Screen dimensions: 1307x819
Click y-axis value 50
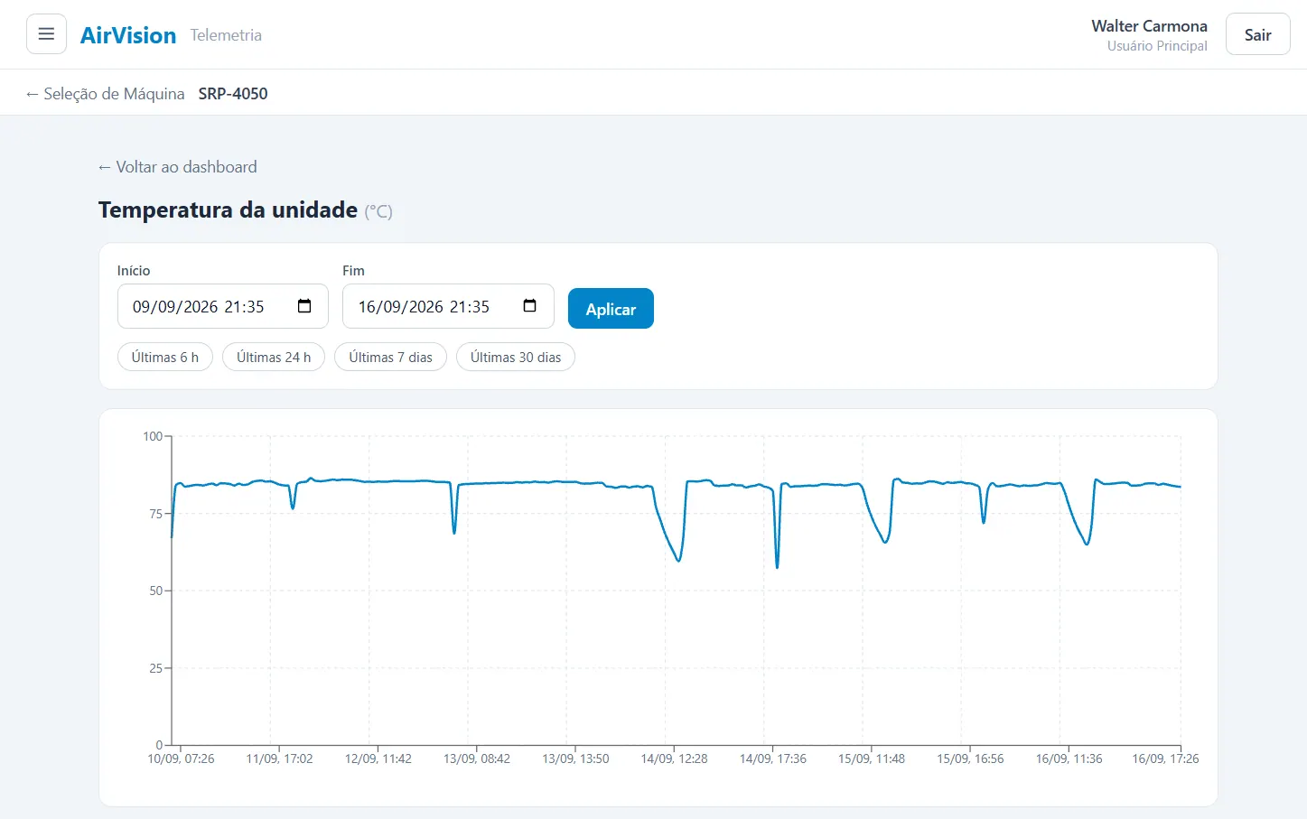click(x=156, y=591)
